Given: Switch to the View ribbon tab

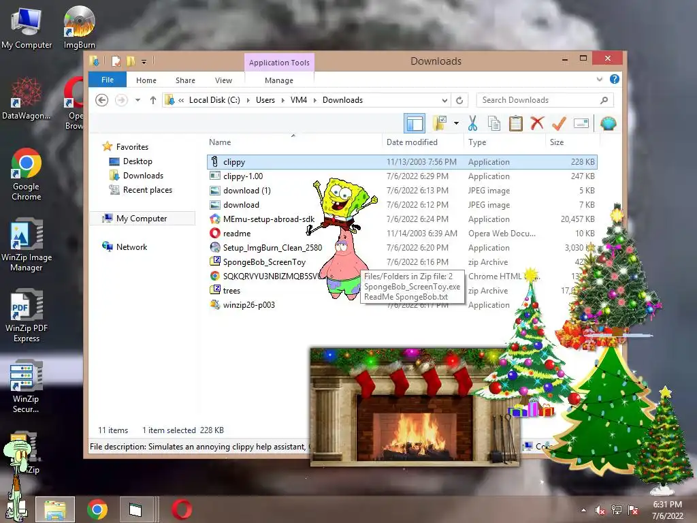Looking at the screenshot, I should point(223,80).
